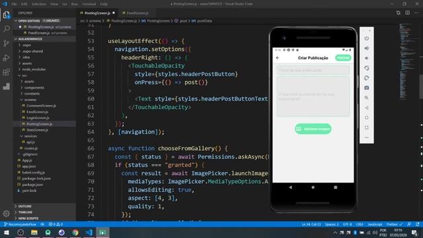Screen dimensions: 423x238
Task: Tap the Adicionar Imagem button
Action: pos(313,129)
